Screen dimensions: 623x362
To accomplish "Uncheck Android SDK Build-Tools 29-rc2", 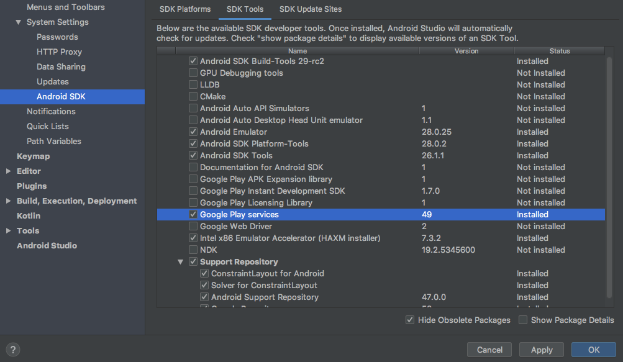I will tap(193, 61).
